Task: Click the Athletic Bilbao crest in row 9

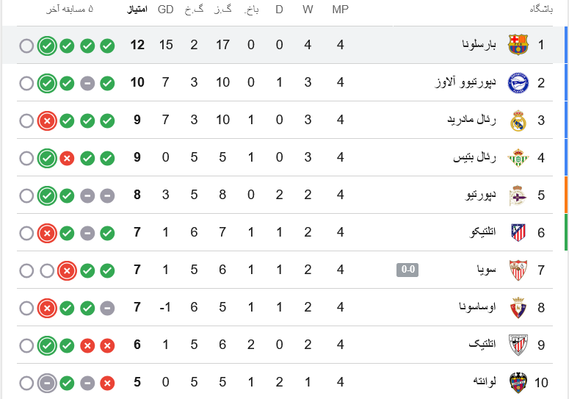Action: (518, 345)
